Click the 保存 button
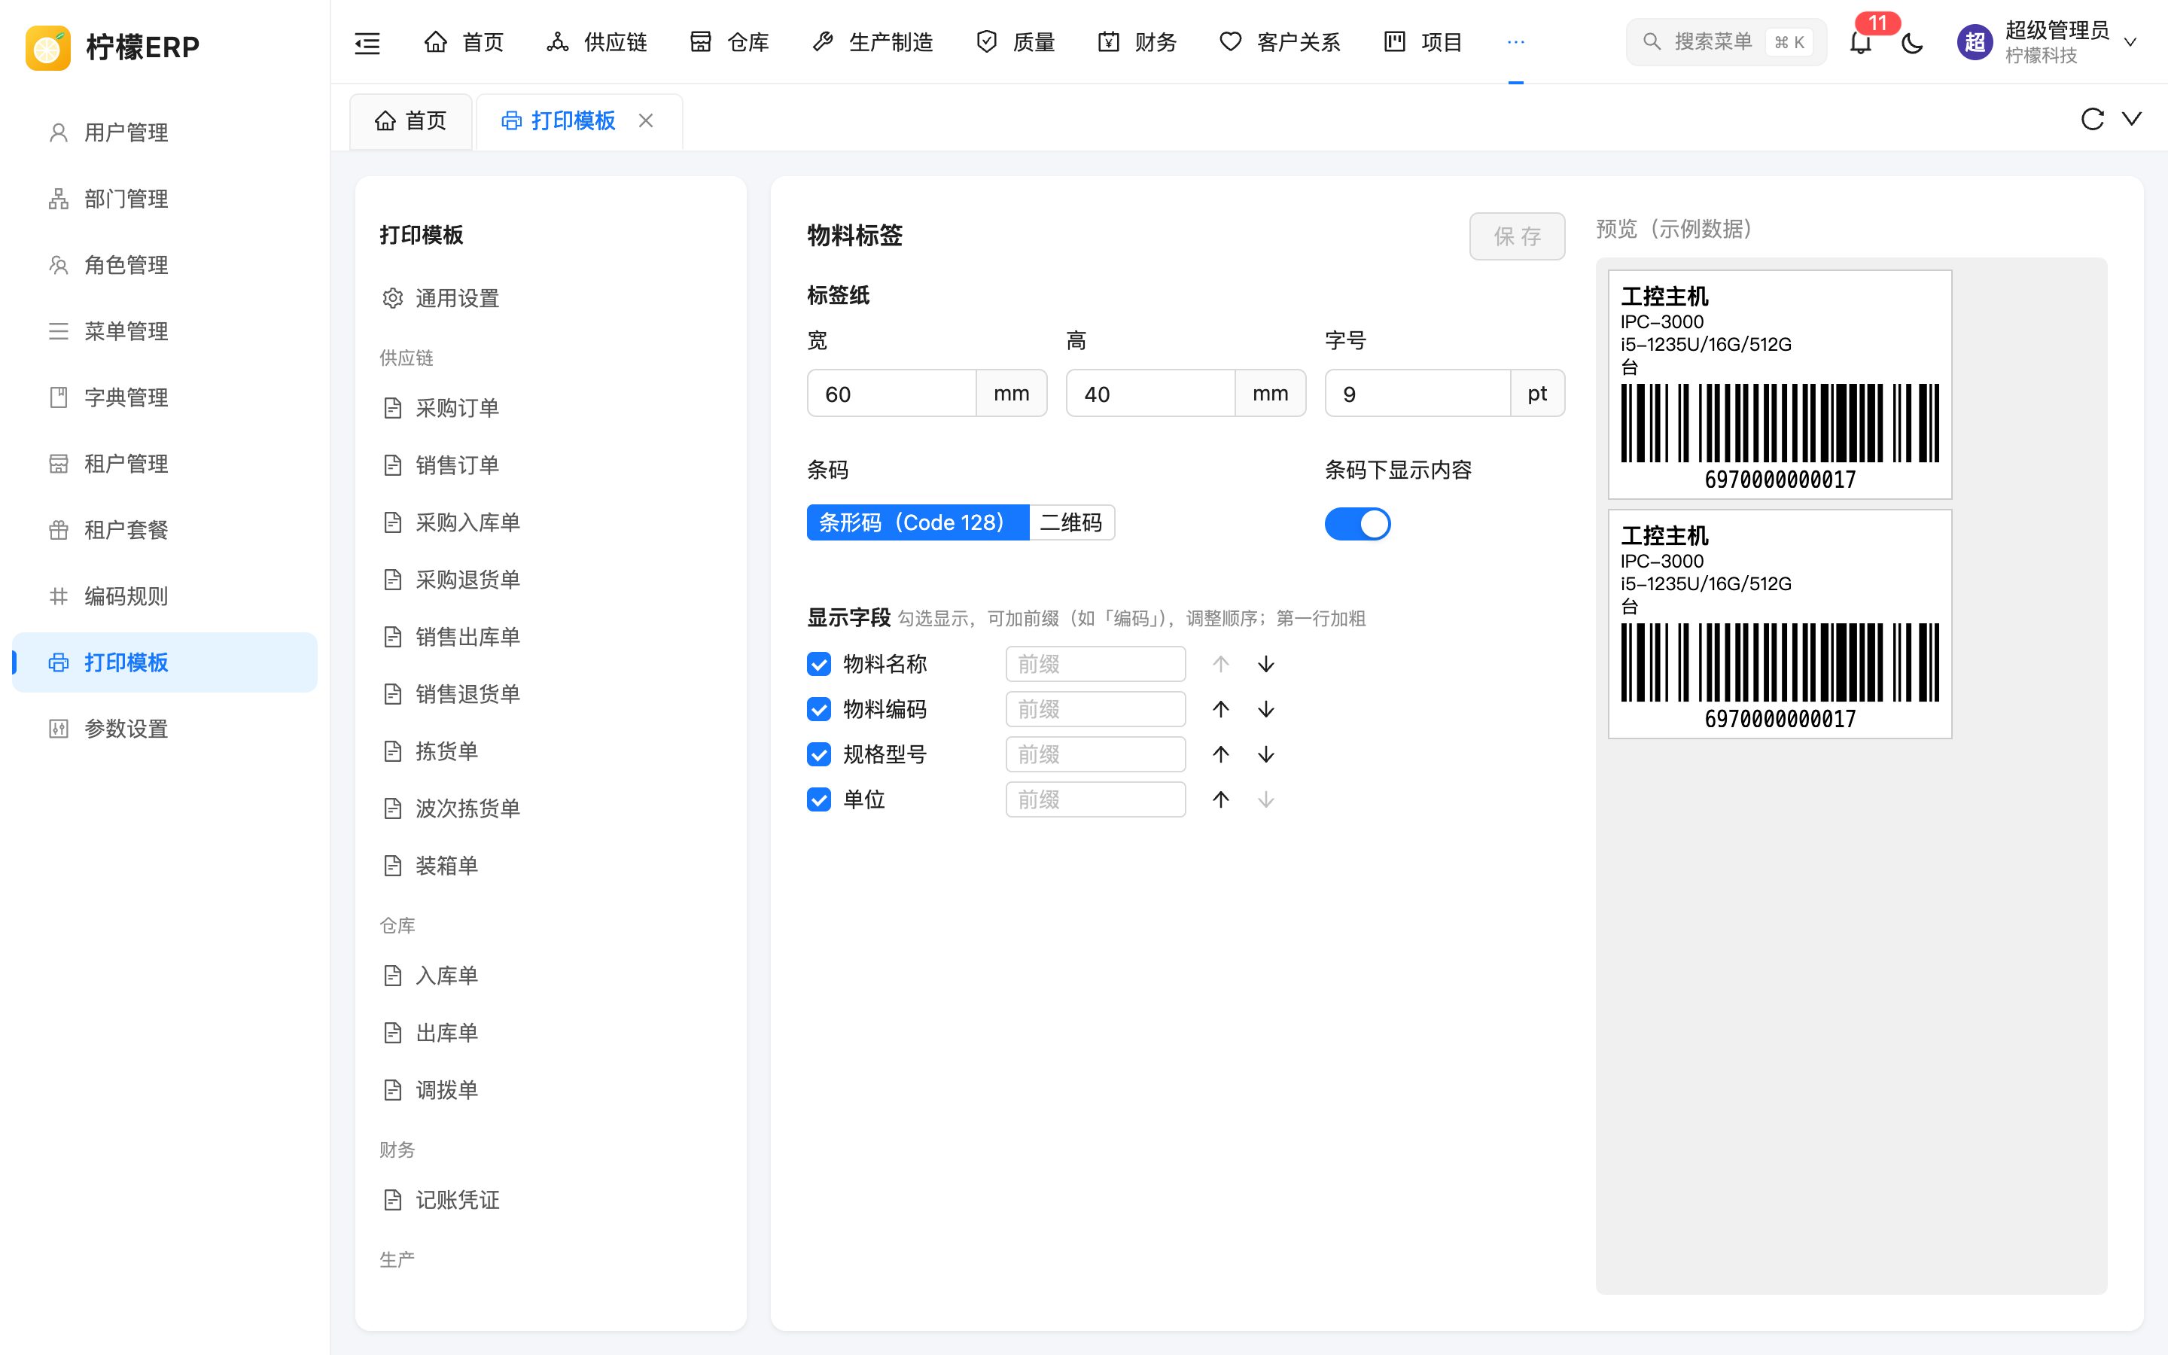 coord(1517,236)
